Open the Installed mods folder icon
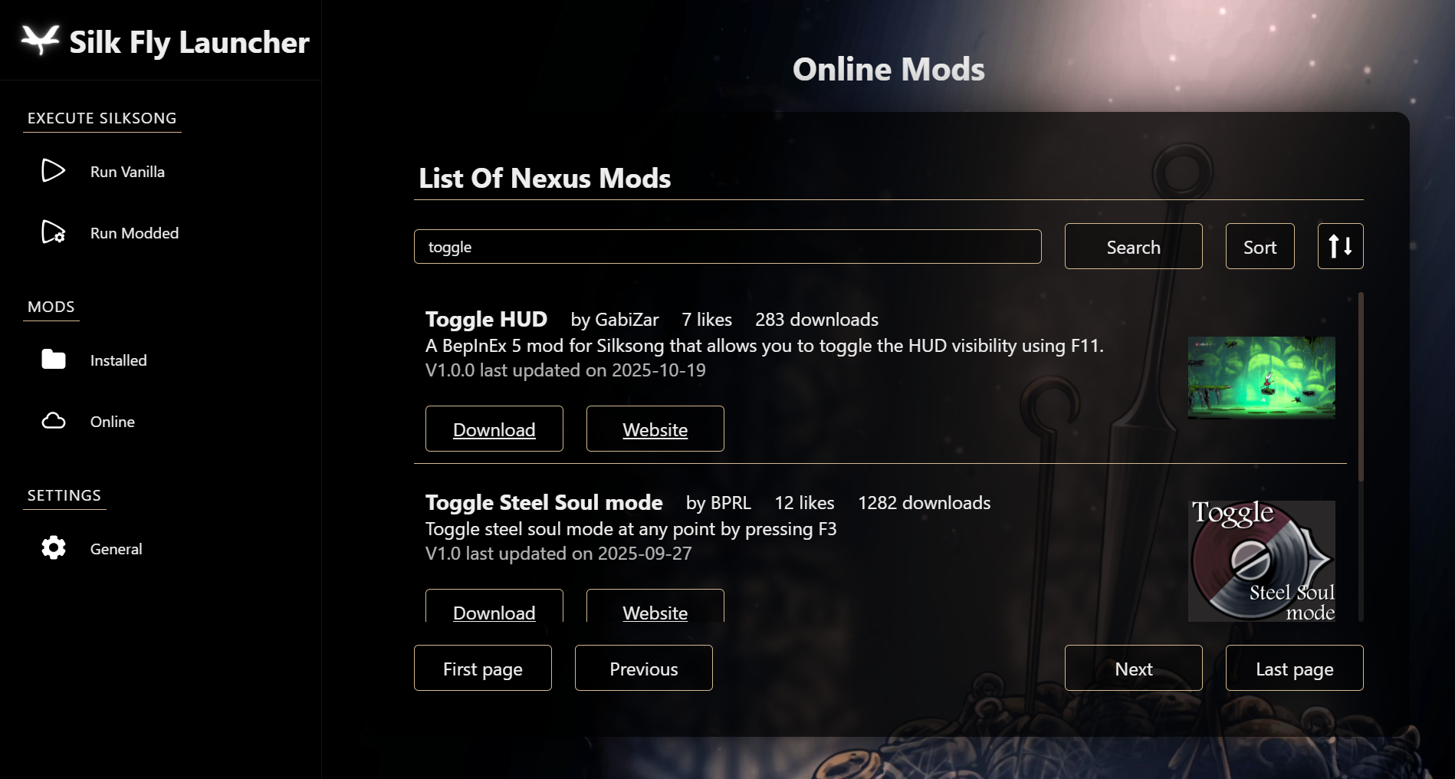Image resolution: width=1455 pixels, height=779 pixels. coord(53,359)
